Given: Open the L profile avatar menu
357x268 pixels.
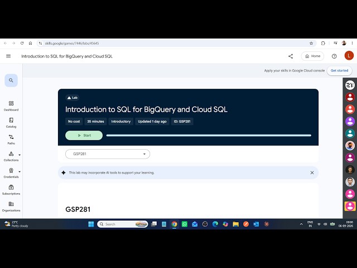Looking at the screenshot, I should click(x=349, y=56).
